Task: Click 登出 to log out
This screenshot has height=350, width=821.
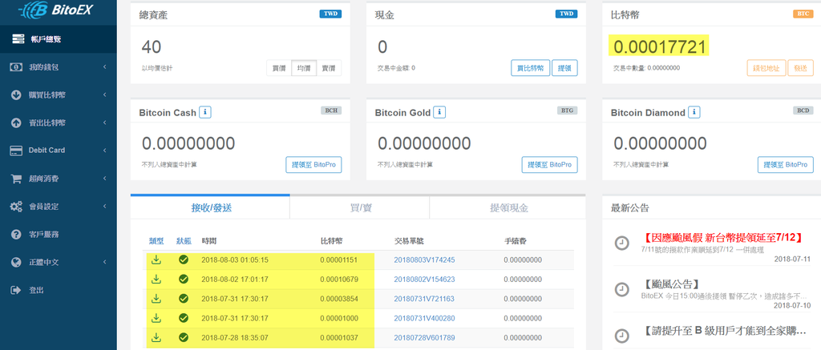Action: click(58, 290)
